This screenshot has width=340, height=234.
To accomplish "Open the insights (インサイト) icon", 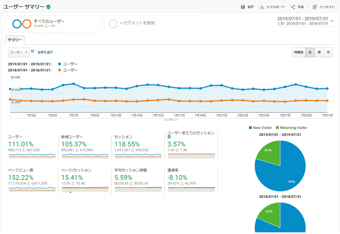I will coord(315,7).
